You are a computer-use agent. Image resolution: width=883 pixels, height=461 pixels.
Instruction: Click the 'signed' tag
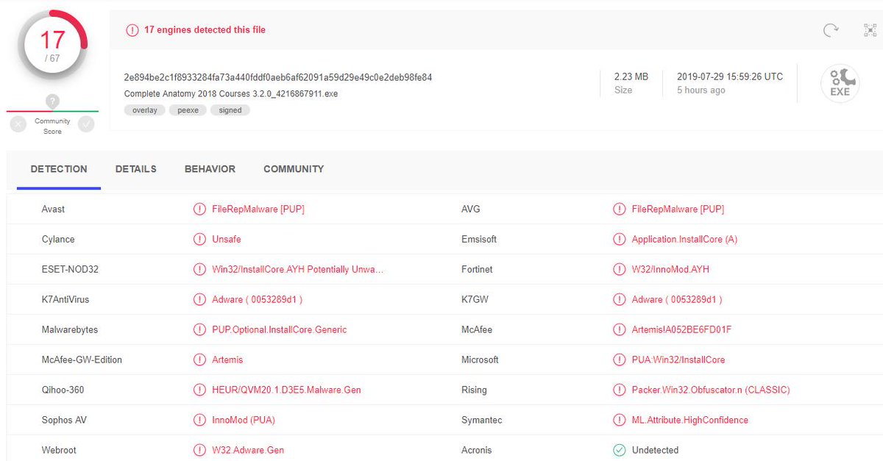coord(230,110)
